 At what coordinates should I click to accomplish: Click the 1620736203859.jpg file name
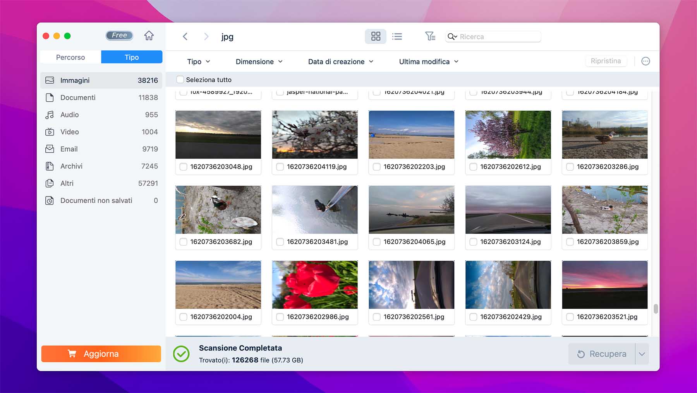pos(608,242)
